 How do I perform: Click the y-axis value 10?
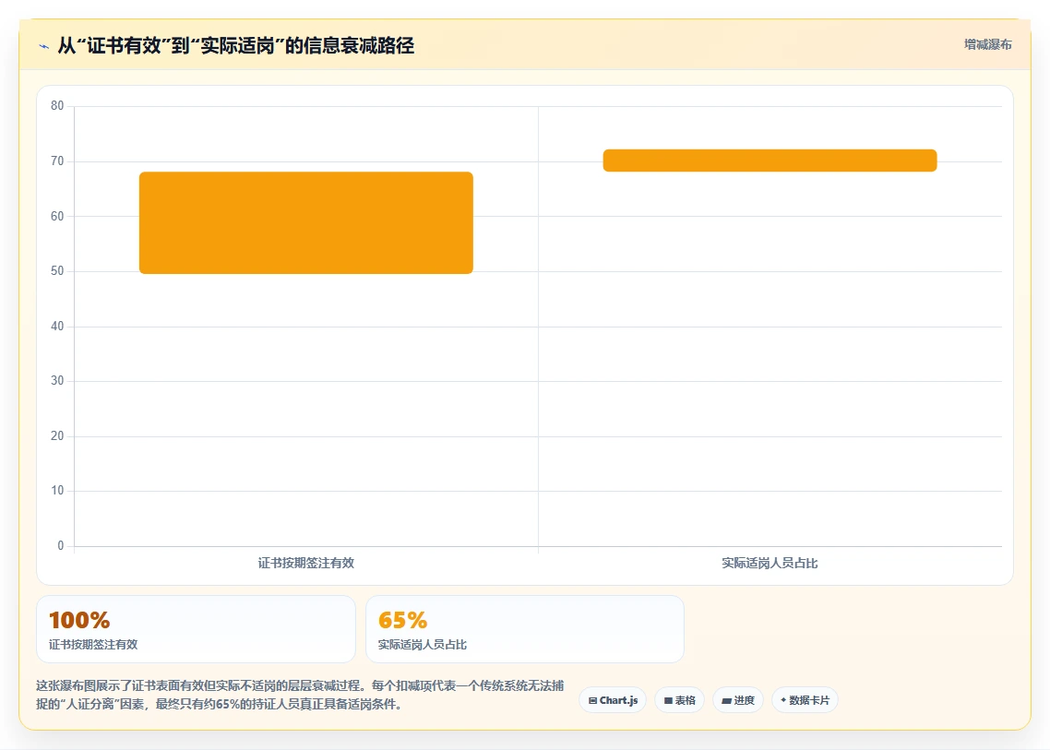(x=57, y=491)
